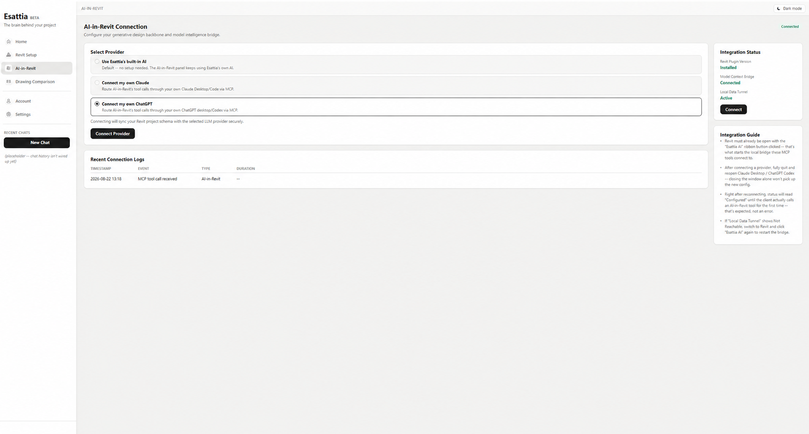The width and height of the screenshot is (809, 434).
Task: Open the Home menu item
Action: click(x=37, y=42)
